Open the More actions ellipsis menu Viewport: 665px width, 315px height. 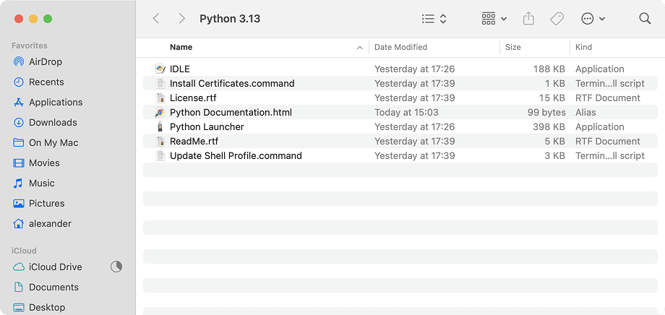(593, 19)
